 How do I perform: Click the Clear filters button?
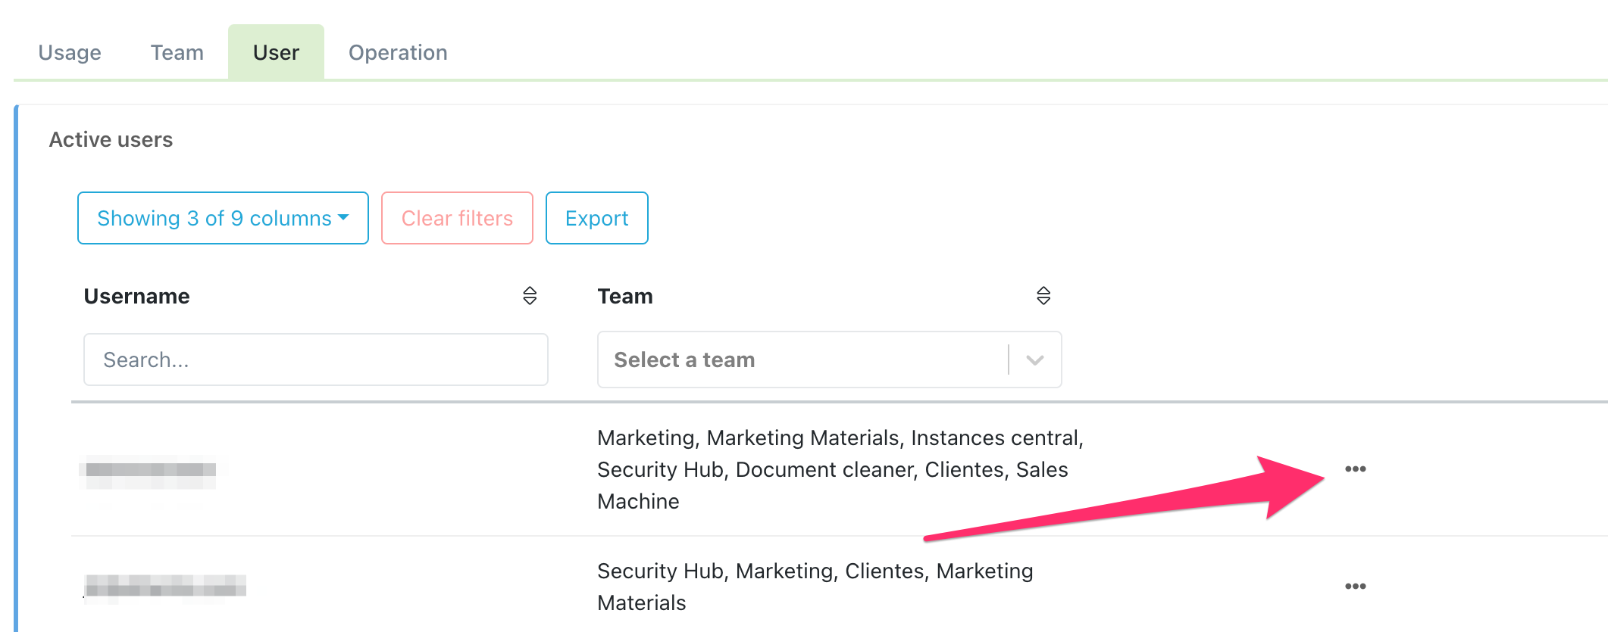tap(457, 219)
